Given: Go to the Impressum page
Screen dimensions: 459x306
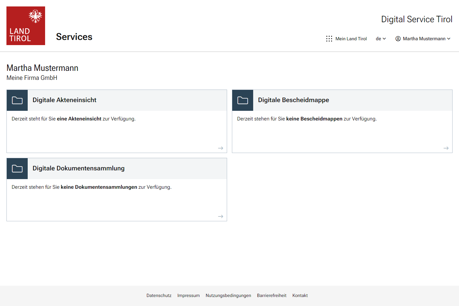Looking at the screenshot, I should pos(188,295).
